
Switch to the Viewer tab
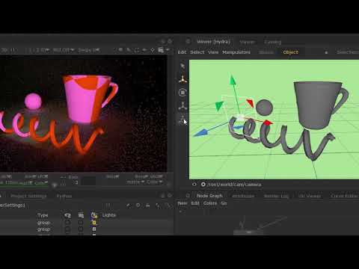point(247,42)
